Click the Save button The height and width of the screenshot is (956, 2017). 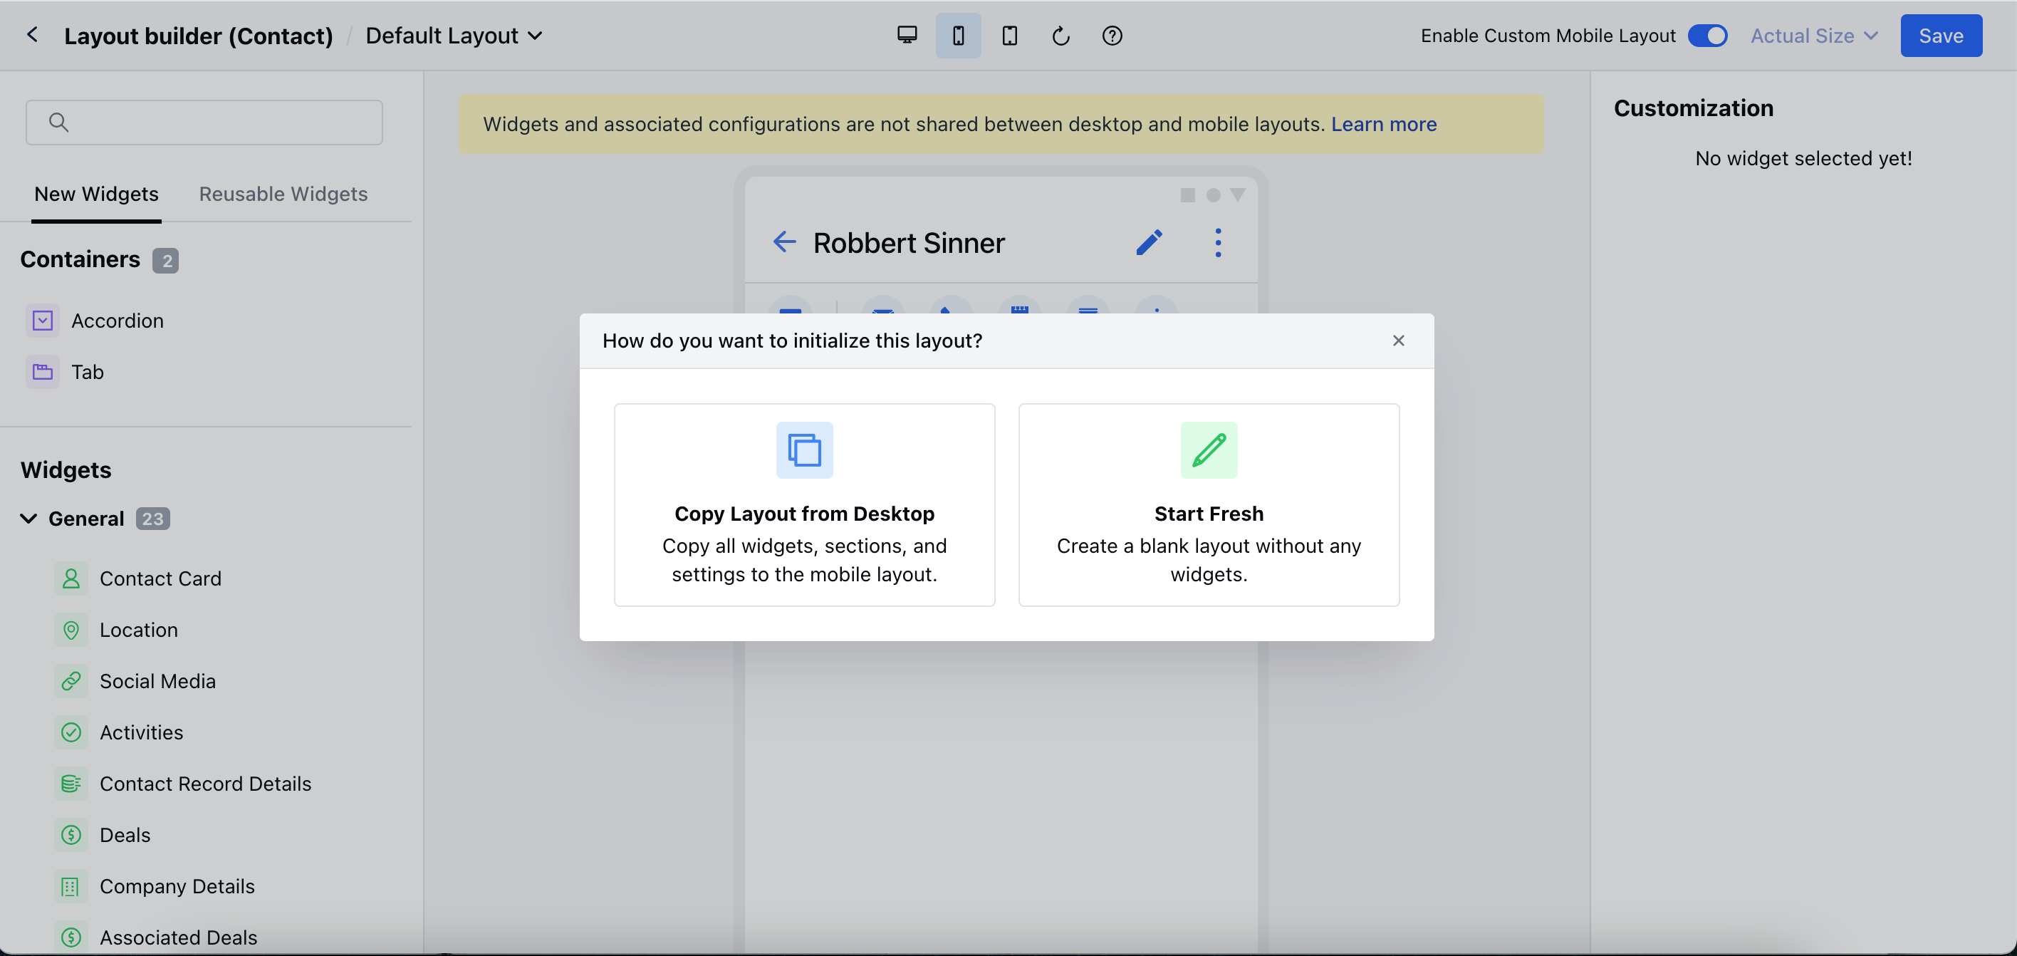click(x=1940, y=35)
